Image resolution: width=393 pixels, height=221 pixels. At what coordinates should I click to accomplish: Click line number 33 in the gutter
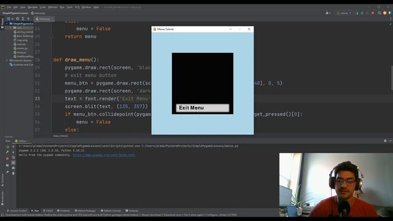37,99
